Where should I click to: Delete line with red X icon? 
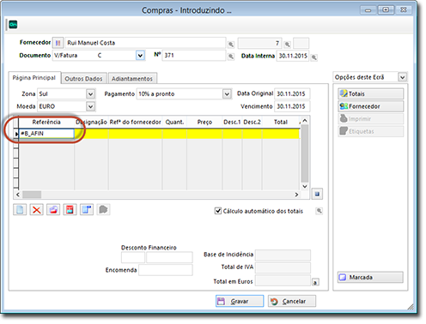[37, 210]
